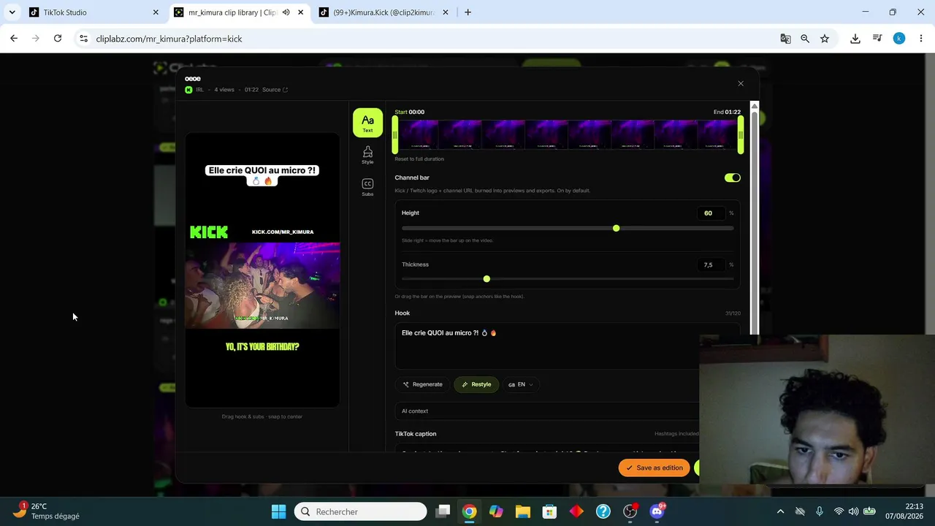Bookmark this page with the star
935x526 pixels.
tap(825, 39)
